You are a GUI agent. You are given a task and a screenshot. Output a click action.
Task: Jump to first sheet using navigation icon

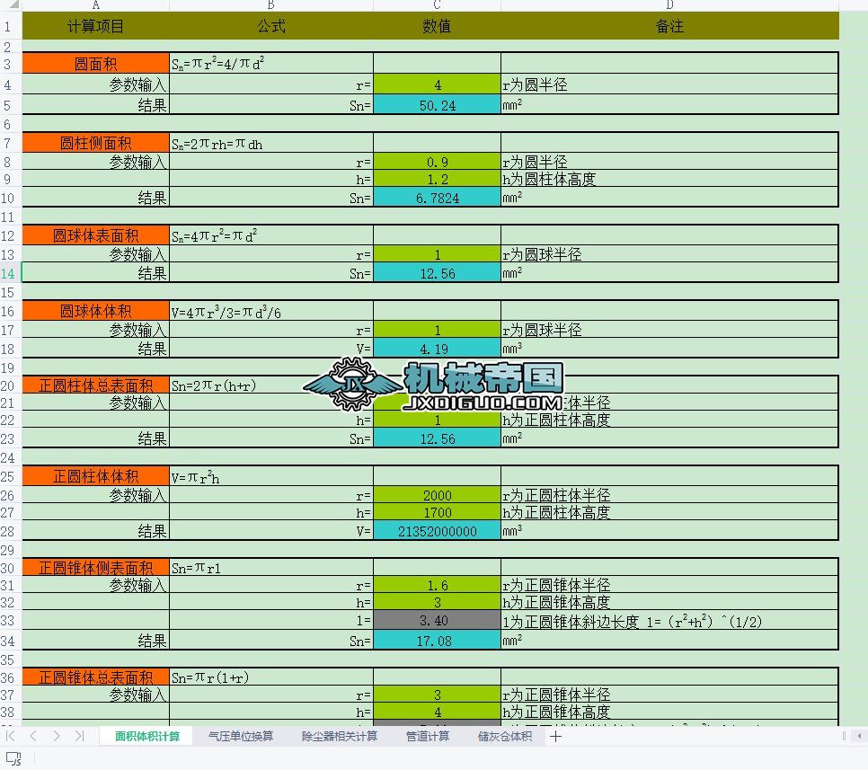(8, 736)
